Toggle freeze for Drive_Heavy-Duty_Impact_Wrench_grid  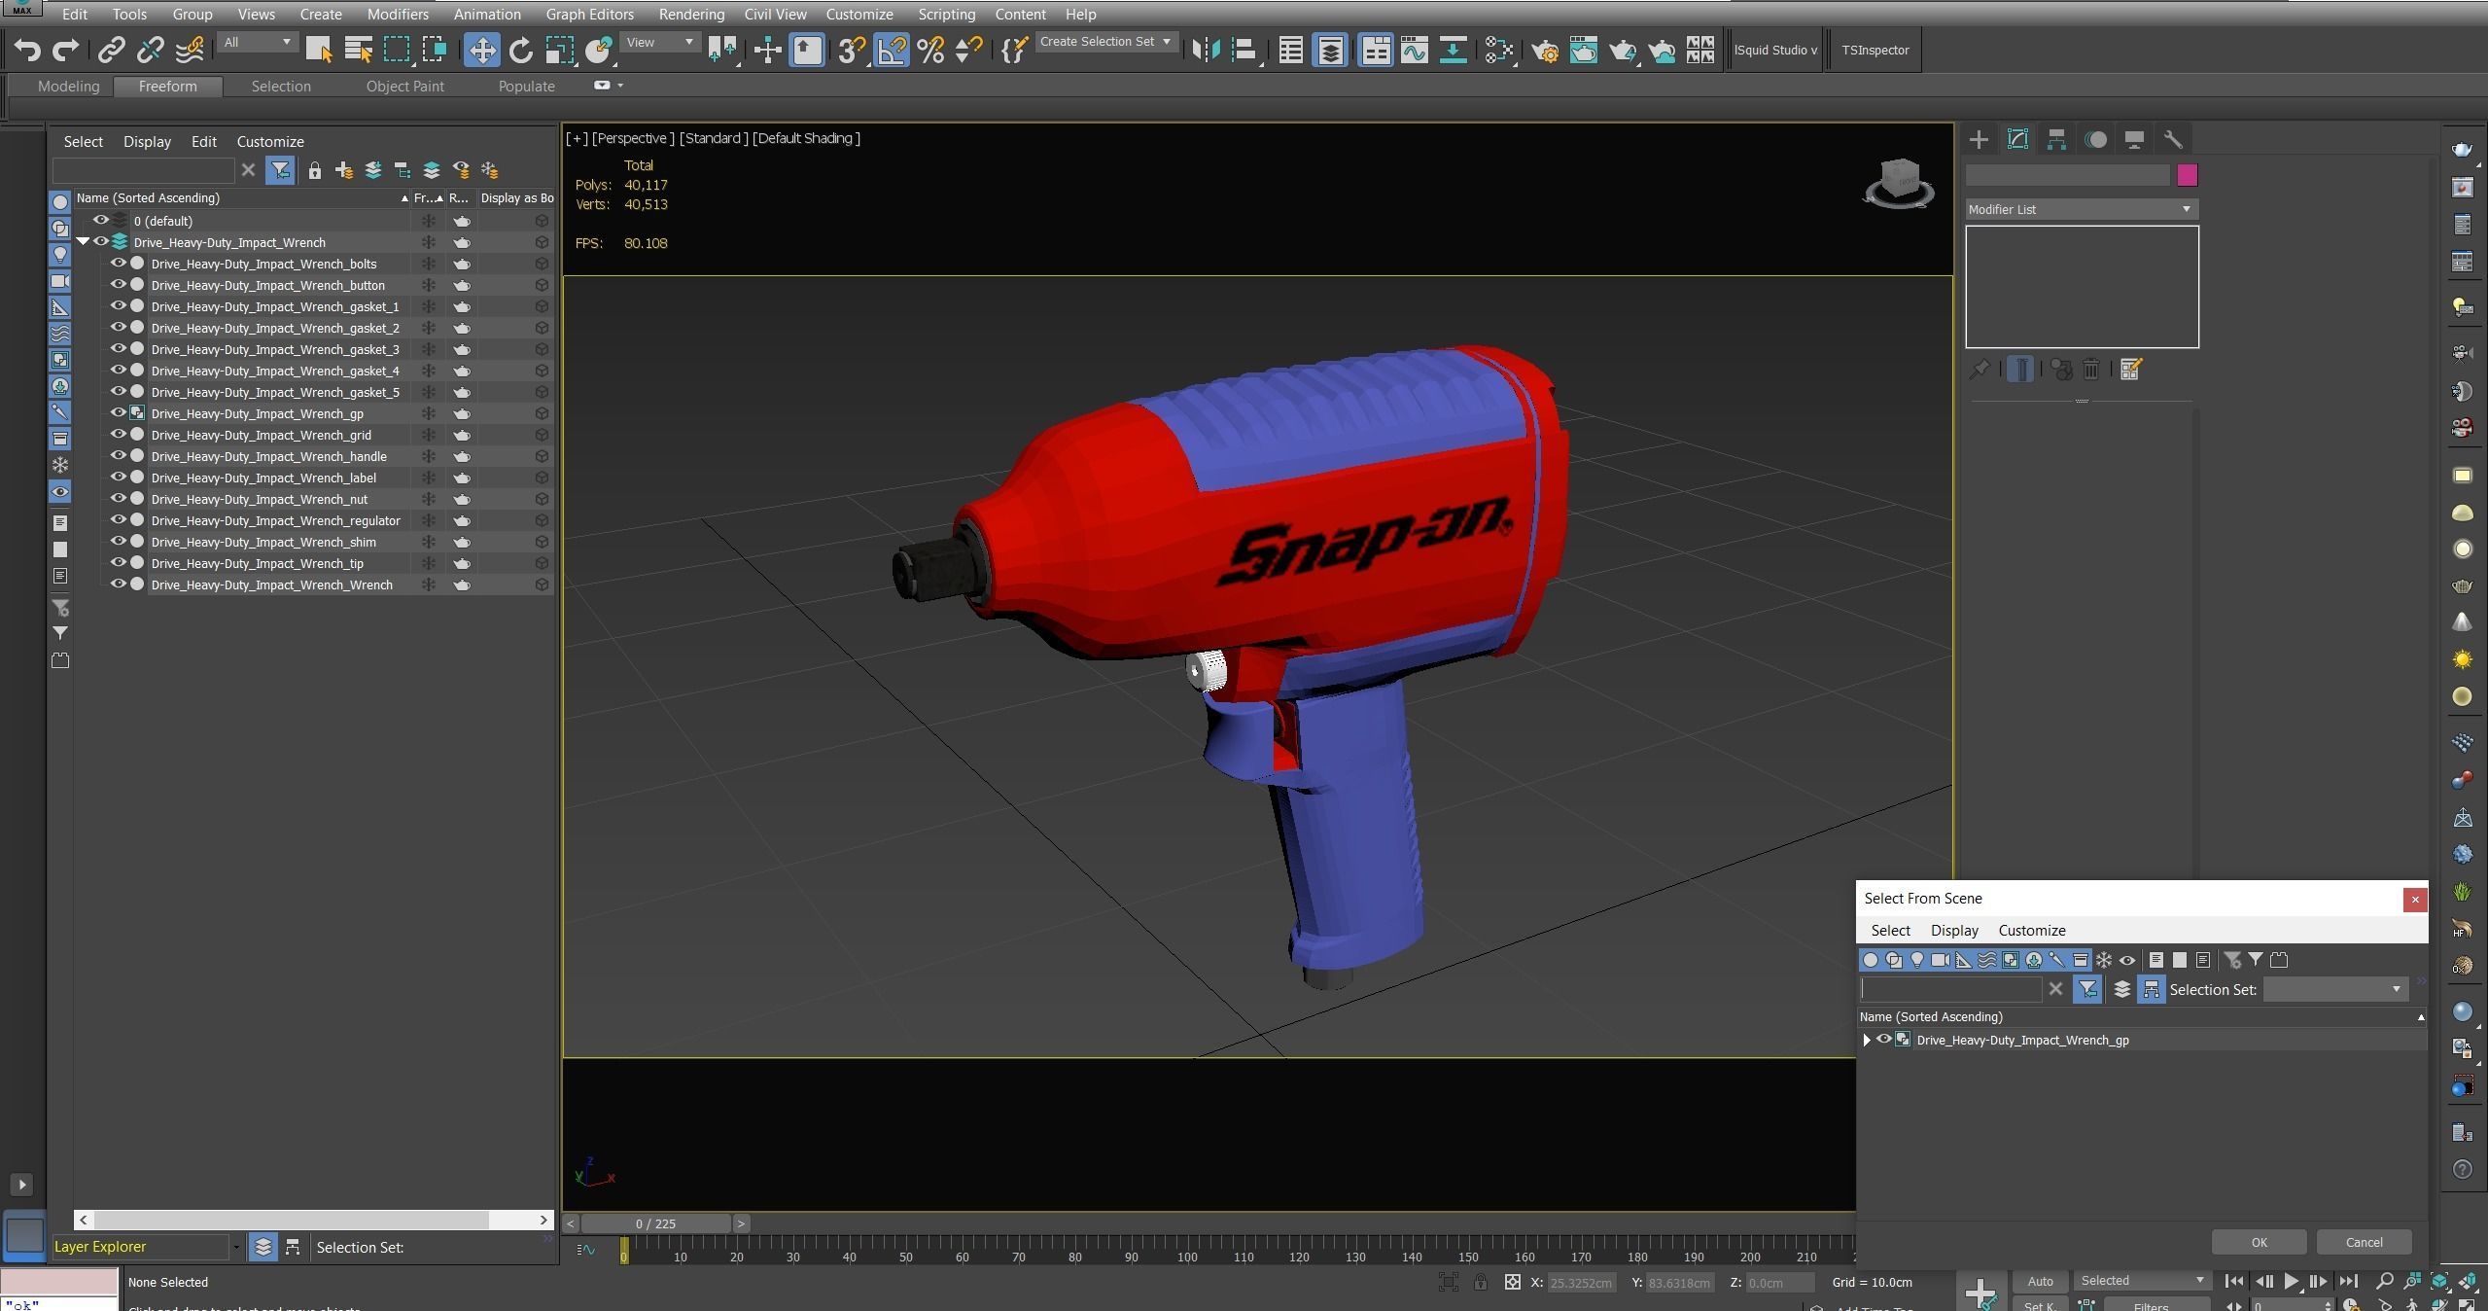click(x=428, y=435)
